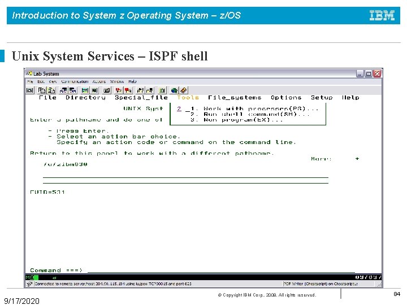Screen dimensions: 407x305
Task: Click the Stop macro toolbar icon
Action: click(x=128, y=90)
